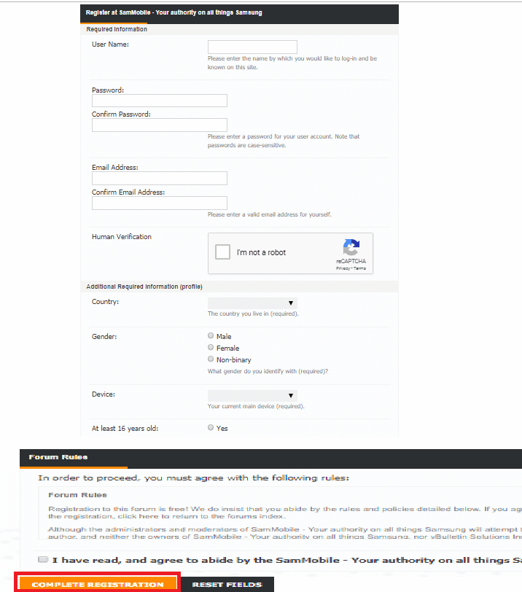
Task: Select the Confirm Password field
Action: 159,125
